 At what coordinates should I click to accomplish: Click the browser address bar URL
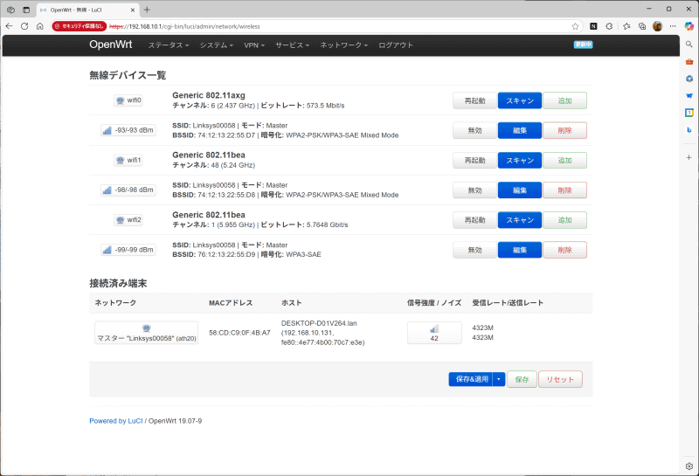click(184, 26)
